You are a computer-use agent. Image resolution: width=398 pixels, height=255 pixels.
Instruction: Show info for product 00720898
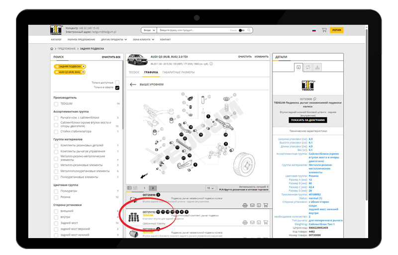(x=259, y=205)
